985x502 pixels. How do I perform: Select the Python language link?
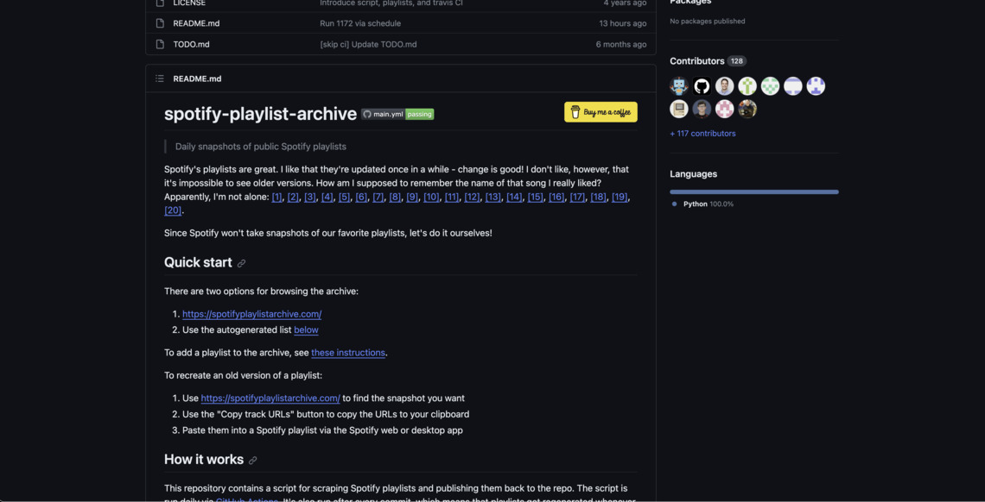[695, 204]
